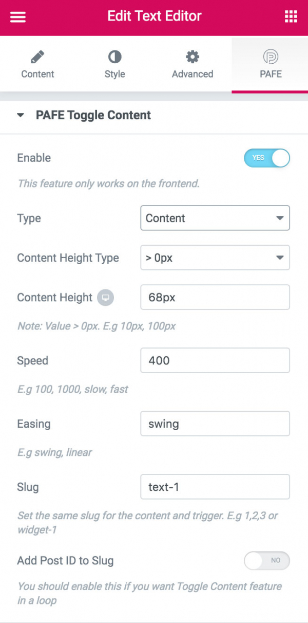
Task: Click the responsive device icon beside Content Height
Action: point(105,297)
